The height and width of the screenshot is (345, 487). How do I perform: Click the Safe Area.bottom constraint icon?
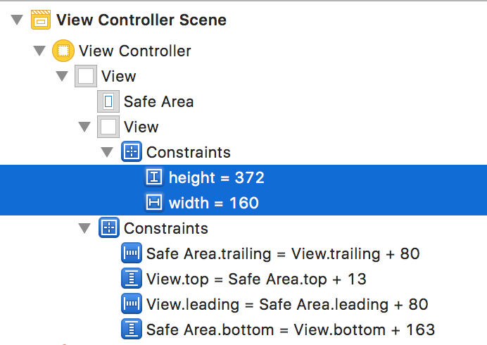(132, 330)
